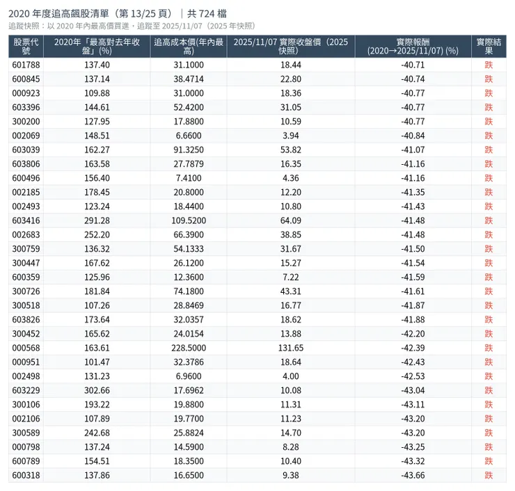
Task: Click the red 跌 result in 600318 row
Action: pos(489,475)
